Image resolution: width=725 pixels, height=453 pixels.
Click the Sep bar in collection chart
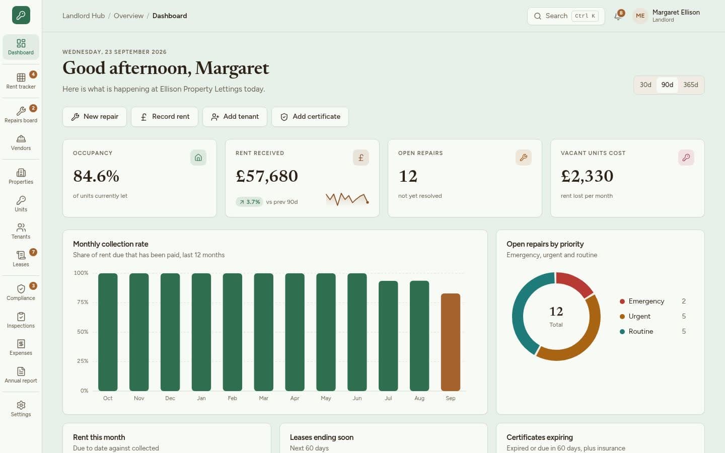(x=451, y=342)
